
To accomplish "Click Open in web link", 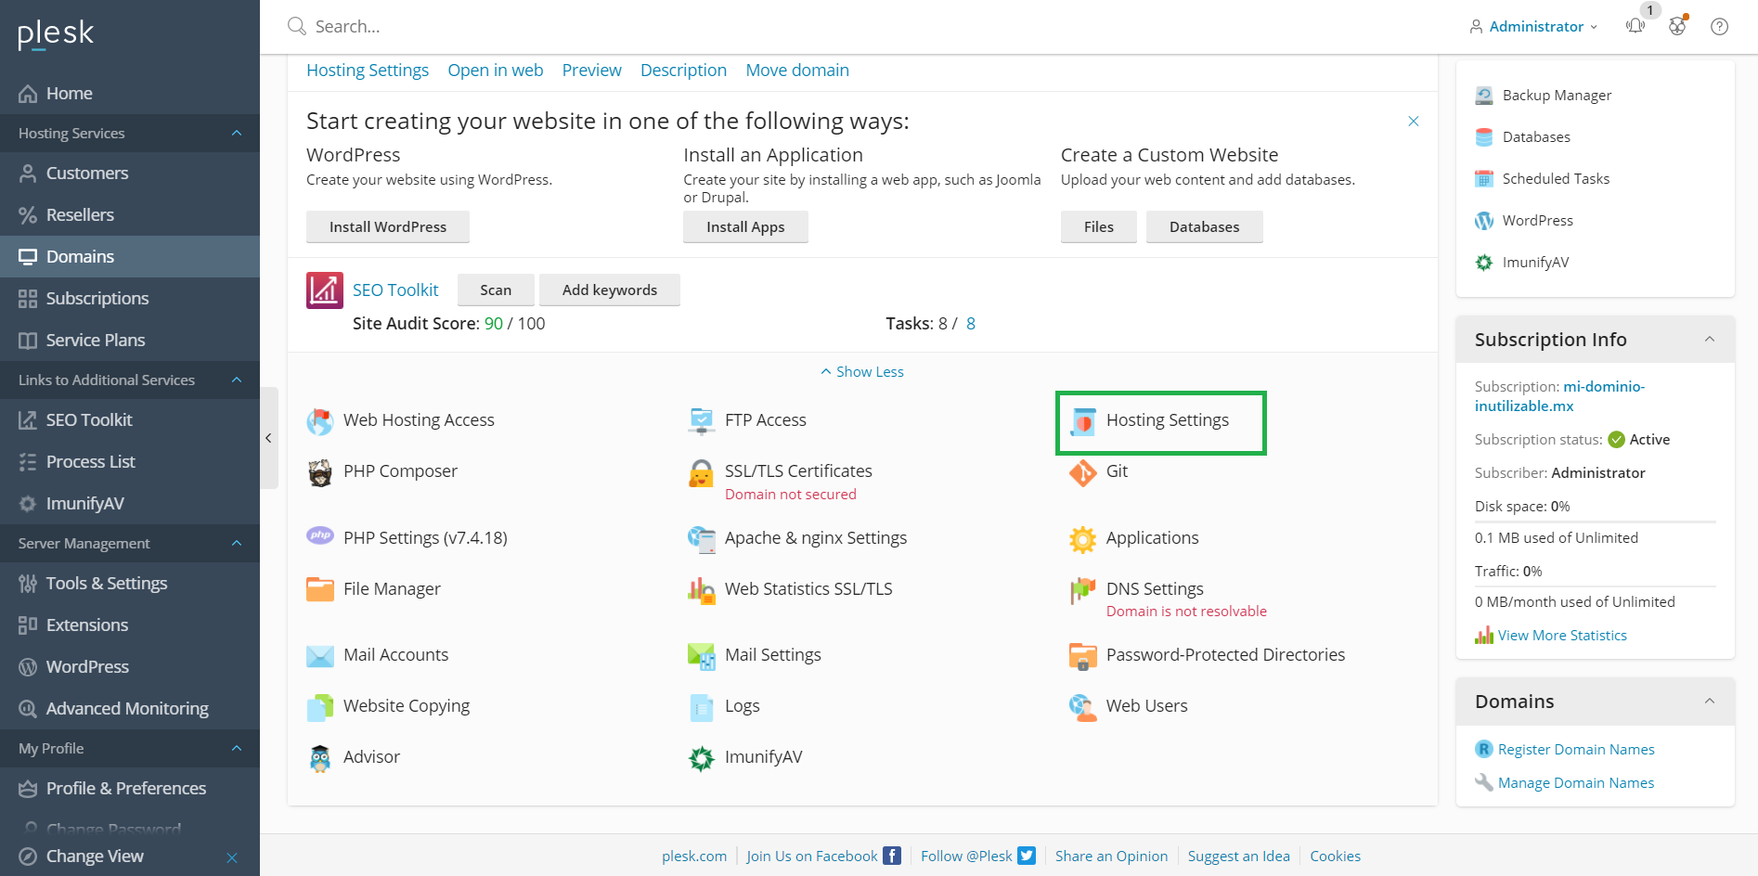I will tap(496, 71).
